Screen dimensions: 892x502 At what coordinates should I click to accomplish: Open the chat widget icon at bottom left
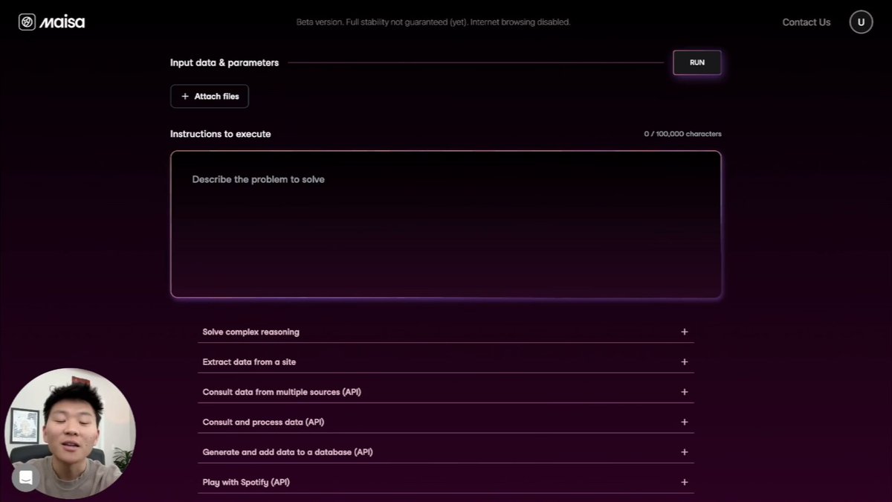click(x=25, y=478)
